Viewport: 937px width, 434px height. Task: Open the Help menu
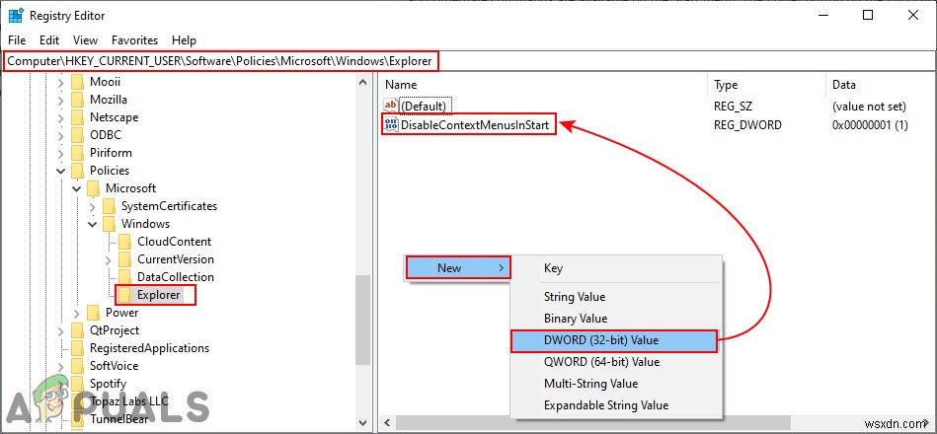click(x=184, y=40)
